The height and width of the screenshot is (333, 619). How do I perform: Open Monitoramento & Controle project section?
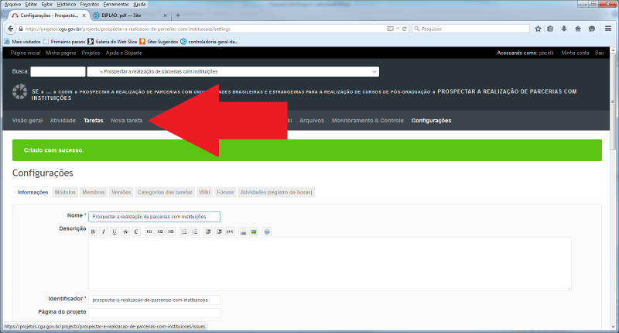368,121
